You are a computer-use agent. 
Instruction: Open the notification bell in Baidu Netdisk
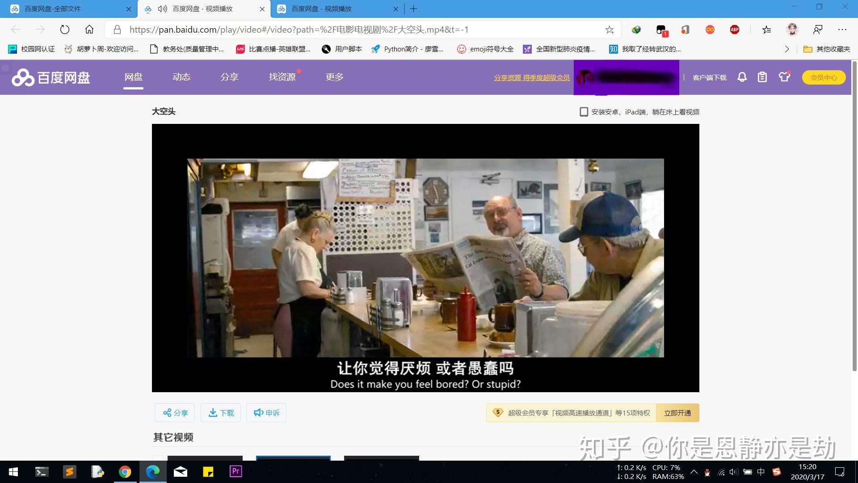pos(742,77)
